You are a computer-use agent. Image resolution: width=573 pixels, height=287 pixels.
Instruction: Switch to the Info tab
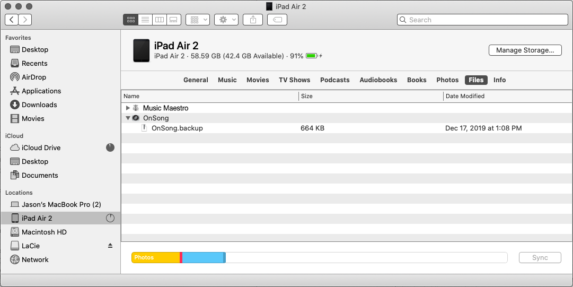(499, 80)
